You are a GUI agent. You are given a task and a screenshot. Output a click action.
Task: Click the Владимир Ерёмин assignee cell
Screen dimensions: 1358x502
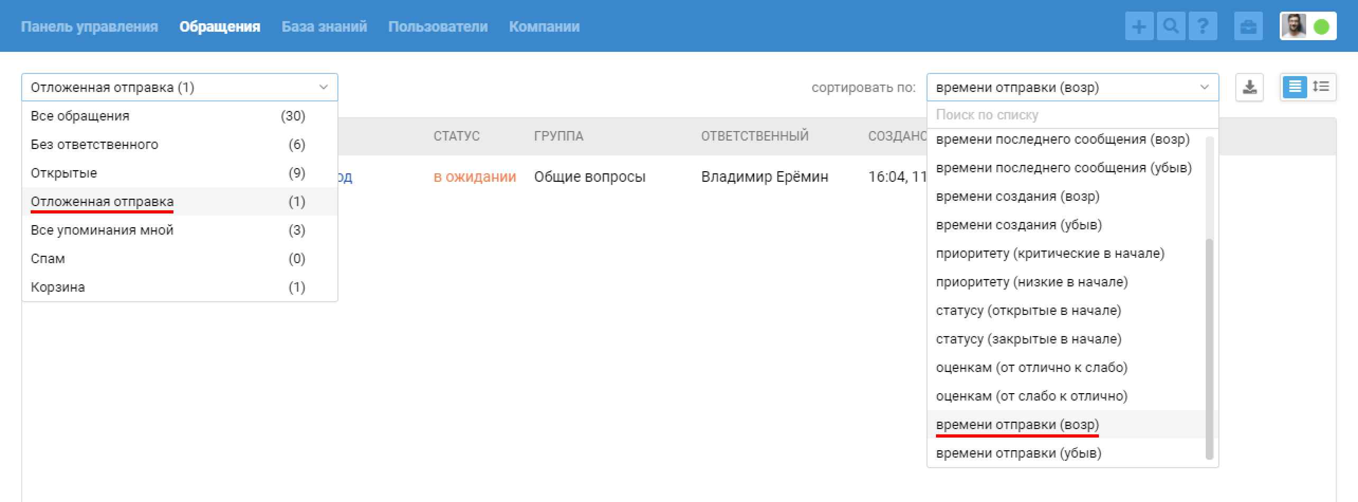(765, 176)
